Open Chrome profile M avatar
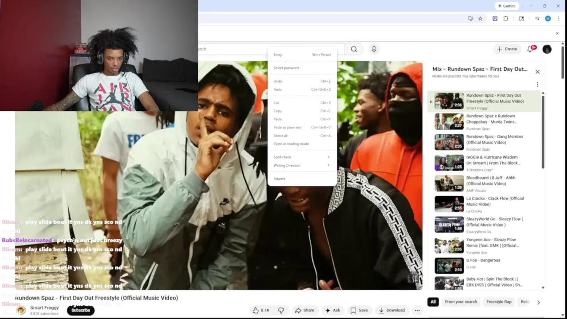 (x=548, y=19)
